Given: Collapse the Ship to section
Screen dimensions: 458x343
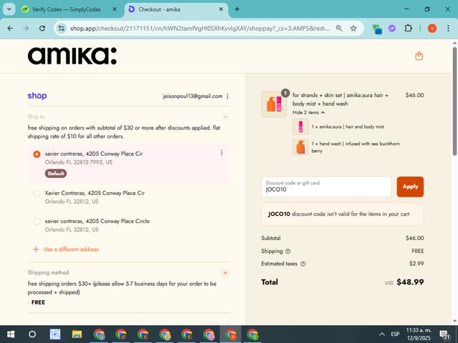Looking at the screenshot, I should 225,117.
